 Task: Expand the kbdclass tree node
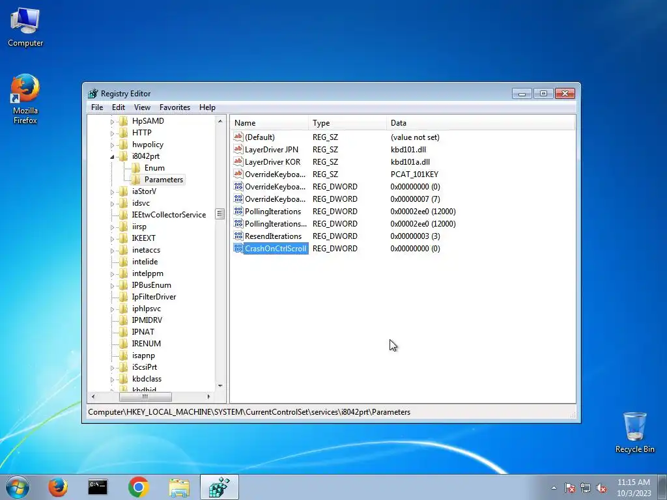point(112,380)
